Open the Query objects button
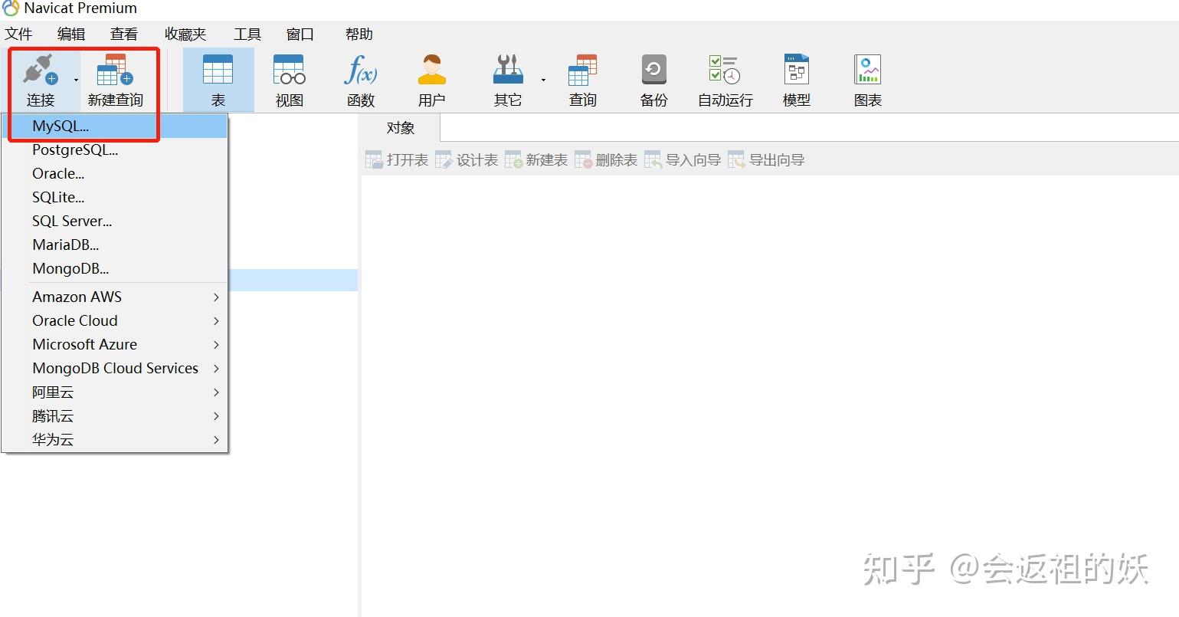The image size is (1179, 617). (582, 80)
